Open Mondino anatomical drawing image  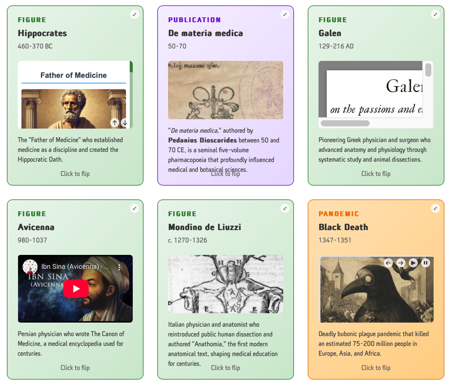point(225,284)
